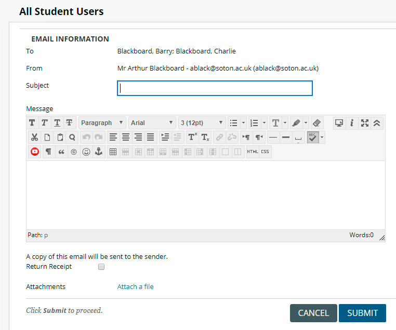Insert a new table
This screenshot has height=330, width=396.
[113, 152]
